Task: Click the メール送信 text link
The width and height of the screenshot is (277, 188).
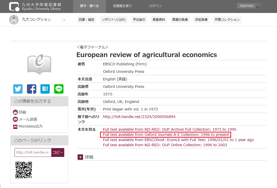Action: (28, 119)
